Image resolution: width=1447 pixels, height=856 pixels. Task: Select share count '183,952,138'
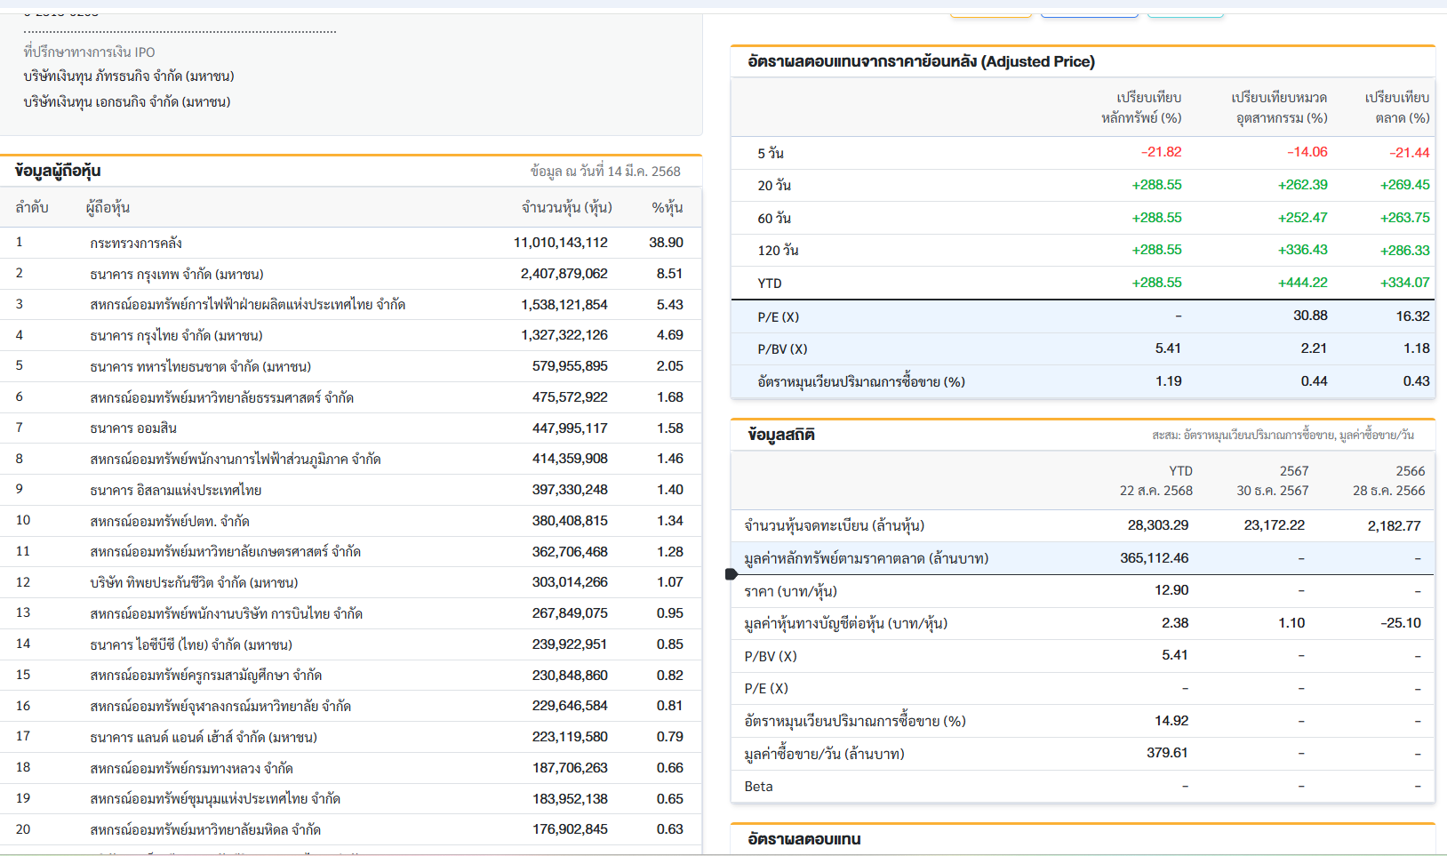pos(570,798)
